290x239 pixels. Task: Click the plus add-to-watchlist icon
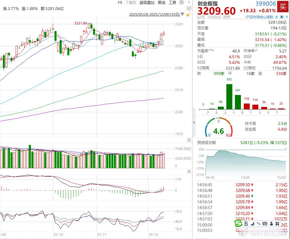tap(287, 17)
